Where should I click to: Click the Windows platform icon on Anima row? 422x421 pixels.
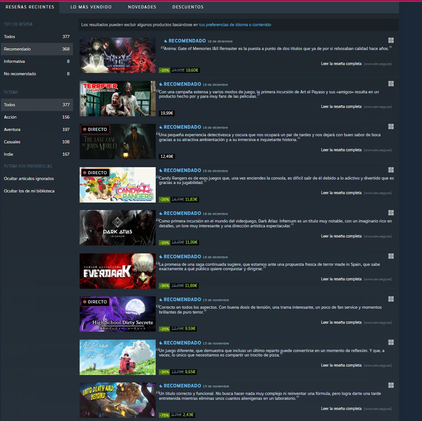[391, 40]
